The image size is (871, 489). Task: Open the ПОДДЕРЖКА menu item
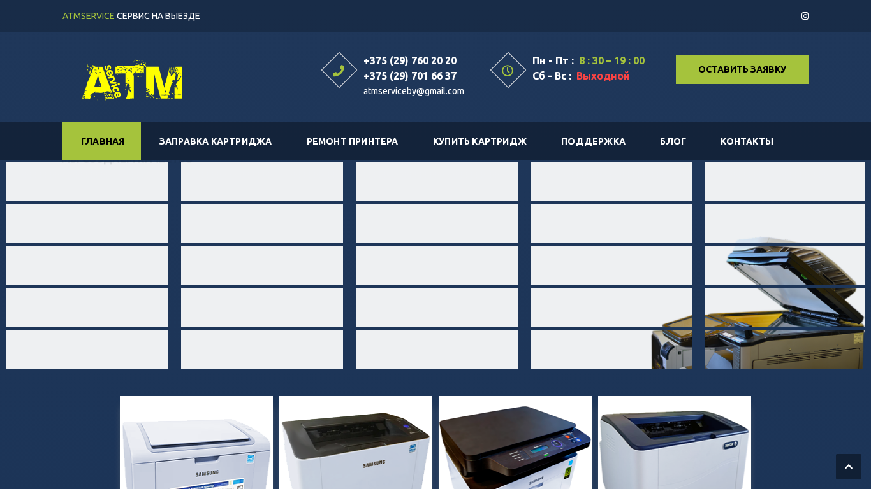pos(593,141)
